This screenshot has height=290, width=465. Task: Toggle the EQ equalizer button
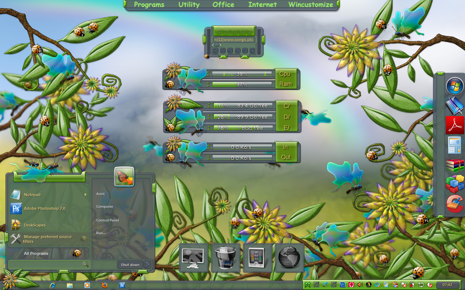point(245,51)
